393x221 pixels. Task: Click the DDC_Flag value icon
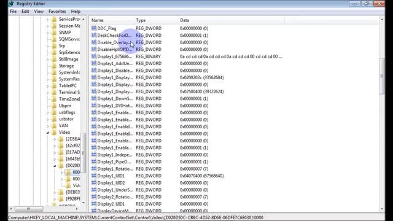pyautogui.click(x=94, y=28)
